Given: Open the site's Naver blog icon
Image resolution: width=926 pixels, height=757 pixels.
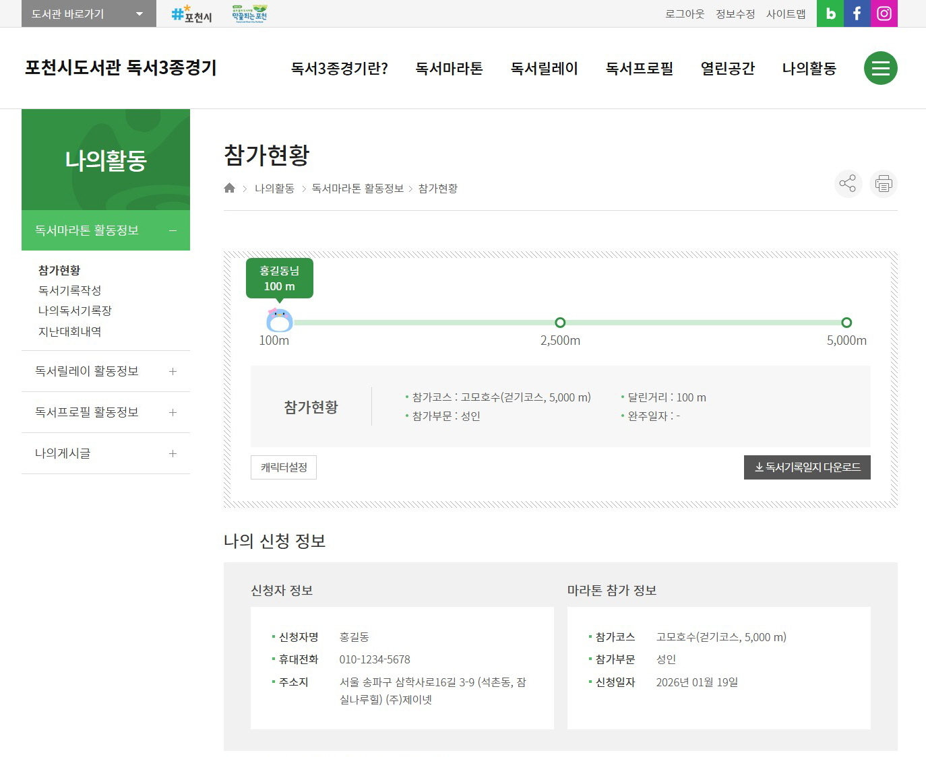Looking at the screenshot, I should click(830, 13).
